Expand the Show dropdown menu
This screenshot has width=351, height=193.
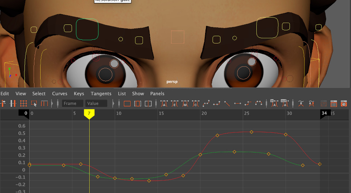point(138,94)
